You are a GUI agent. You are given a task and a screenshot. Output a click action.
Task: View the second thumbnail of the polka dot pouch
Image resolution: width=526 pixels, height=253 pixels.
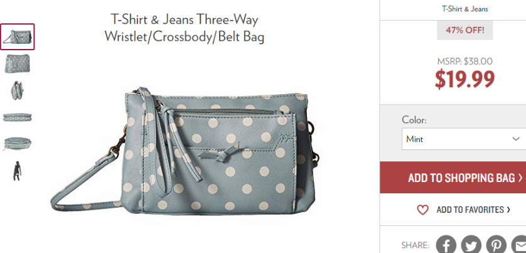coord(17,63)
